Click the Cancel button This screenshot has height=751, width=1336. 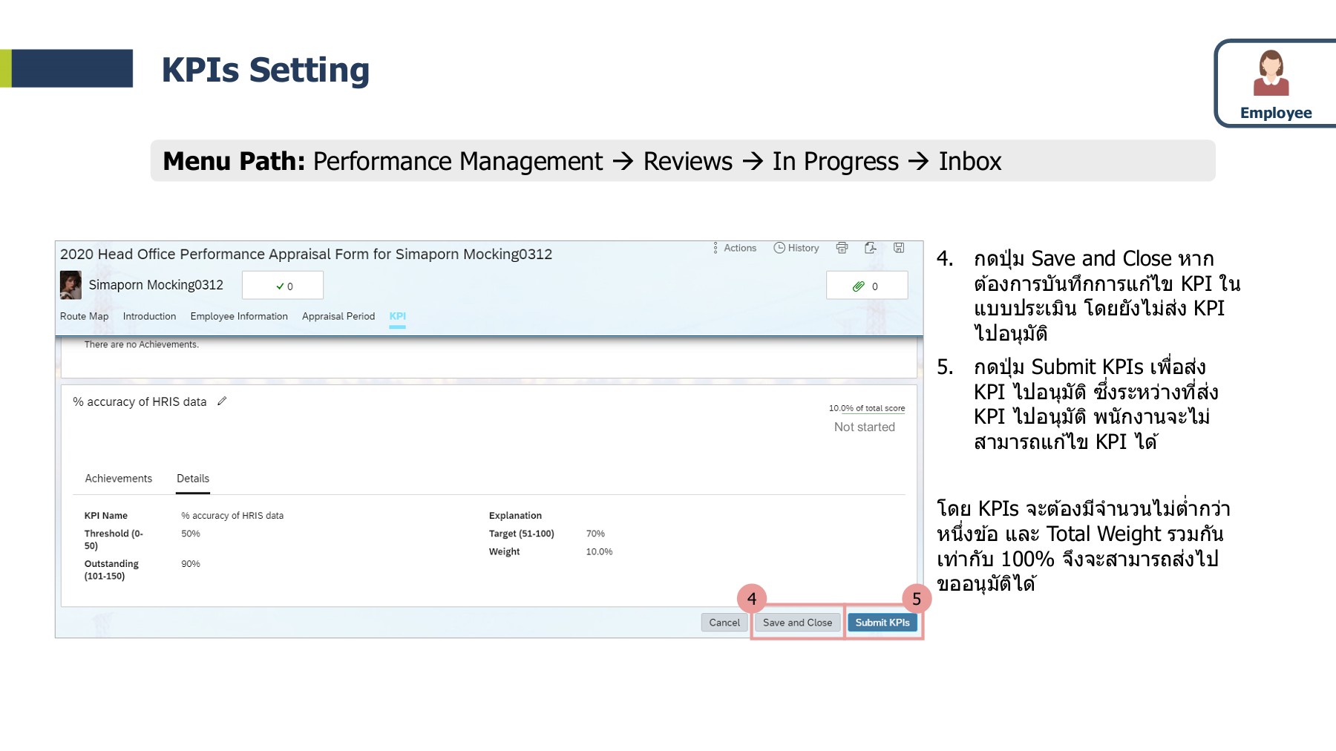point(724,623)
